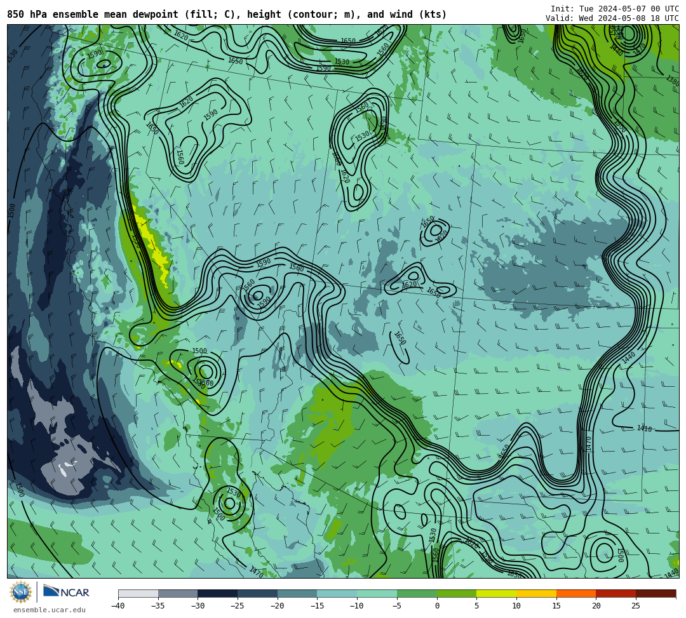Click the -25 to -20 color swatch
This screenshot has height=618, width=686.
(258, 593)
